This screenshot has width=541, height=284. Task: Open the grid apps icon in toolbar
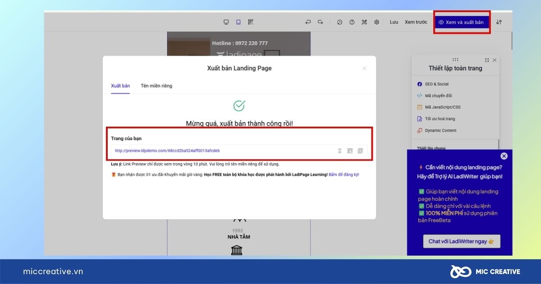[251, 22]
